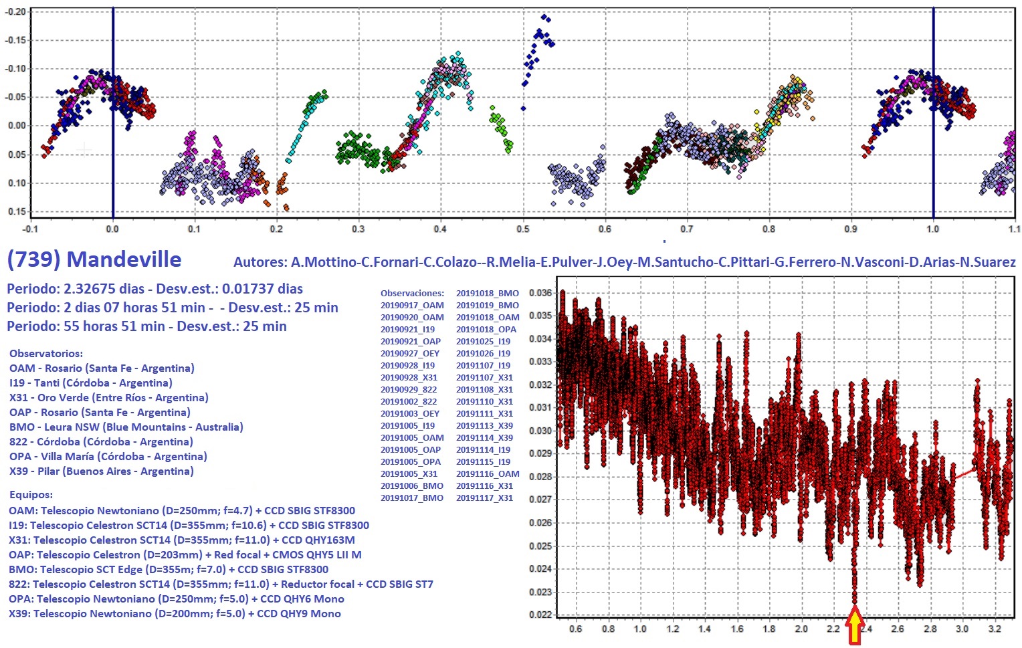Click the "OAP: Telescopio Celestron (D=203mm)" line
1022x648 pixels.
tap(185, 554)
